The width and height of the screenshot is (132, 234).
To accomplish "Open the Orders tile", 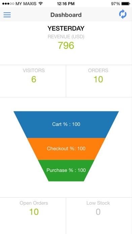I will point(99,81).
